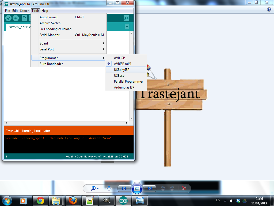
Task: Click editor vertical scrollbar up arrow
Action: tap(131, 33)
